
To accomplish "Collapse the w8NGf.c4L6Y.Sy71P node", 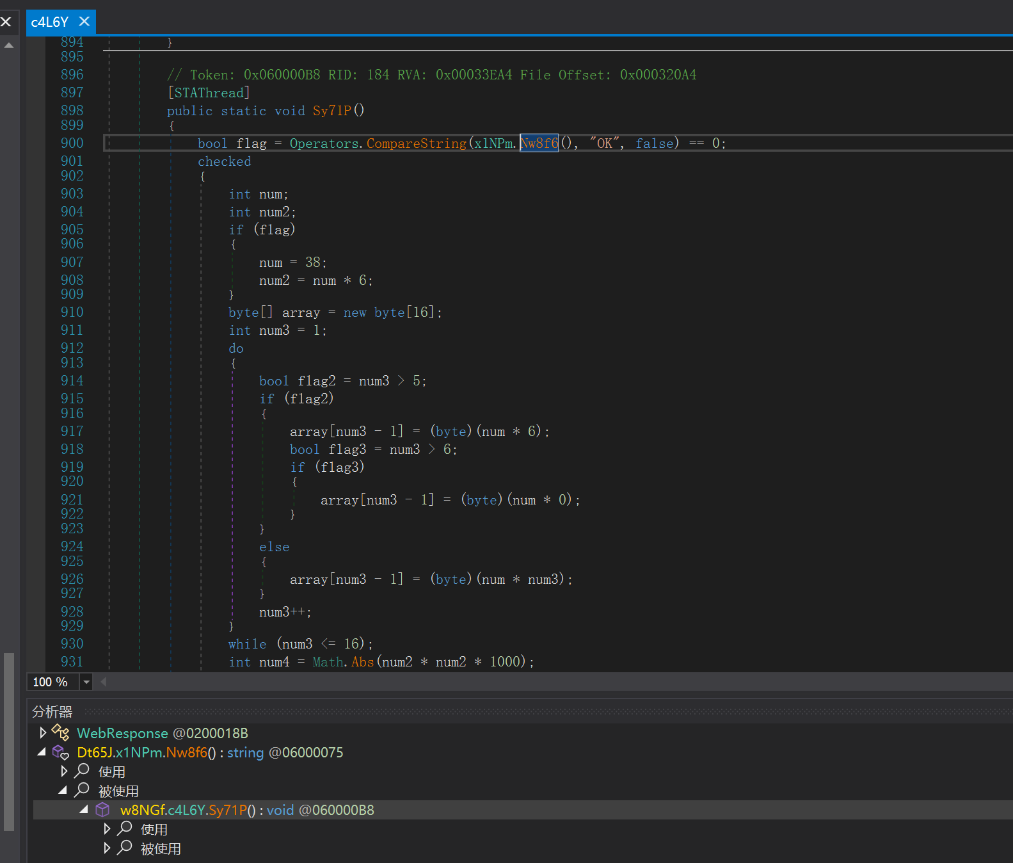I will [x=84, y=810].
